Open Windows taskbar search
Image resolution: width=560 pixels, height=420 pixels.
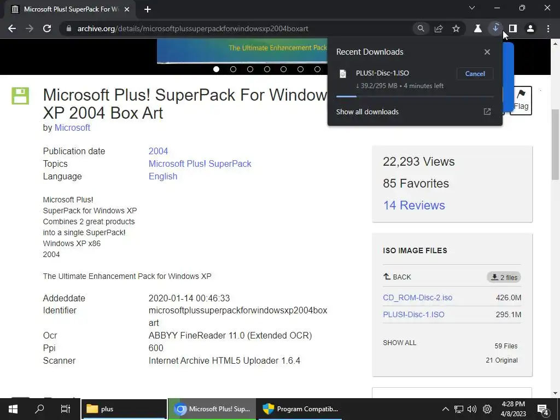39,409
